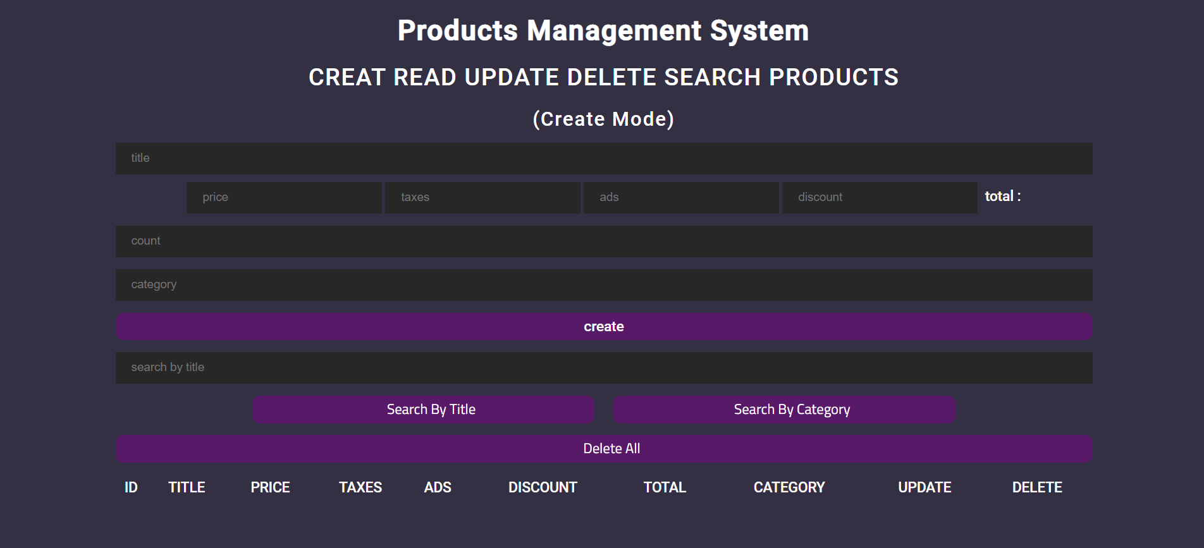Select the taxes input field
This screenshot has height=548, width=1204.
coord(482,197)
